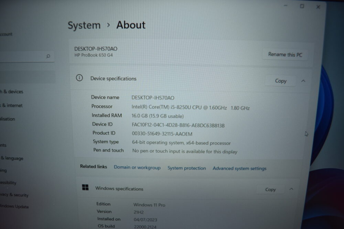Go back to System in breadcrumb

(x=84, y=25)
